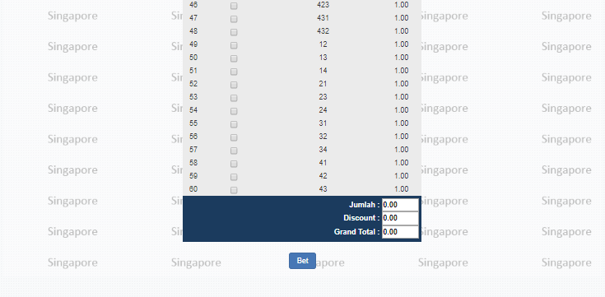The image size is (605, 297).
Task: Select the row 60 checkbox for 43
Action: pyautogui.click(x=234, y=190)
